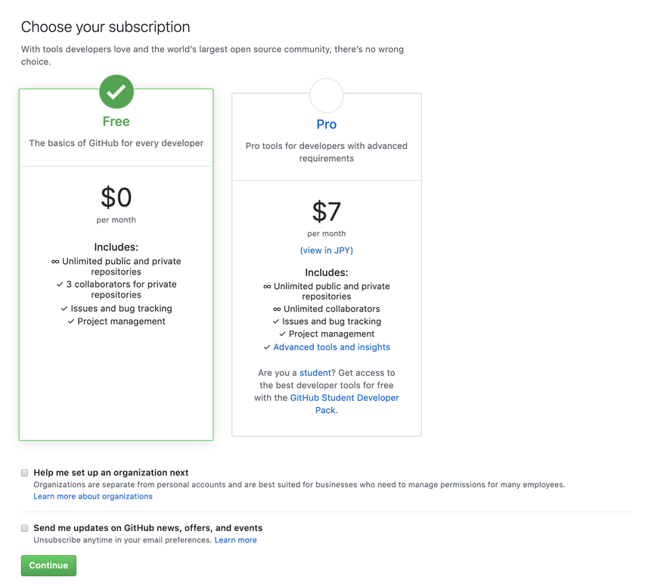This screenshot has height=584, width=658.
Task: Click checkmark icon beside 3 collaborators item
Action: pos(60,284)
